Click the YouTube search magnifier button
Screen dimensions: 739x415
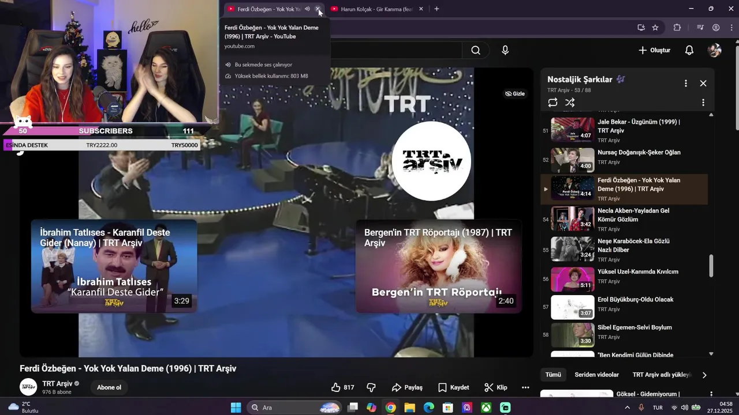pyautogui.click(x=476, y=50)
